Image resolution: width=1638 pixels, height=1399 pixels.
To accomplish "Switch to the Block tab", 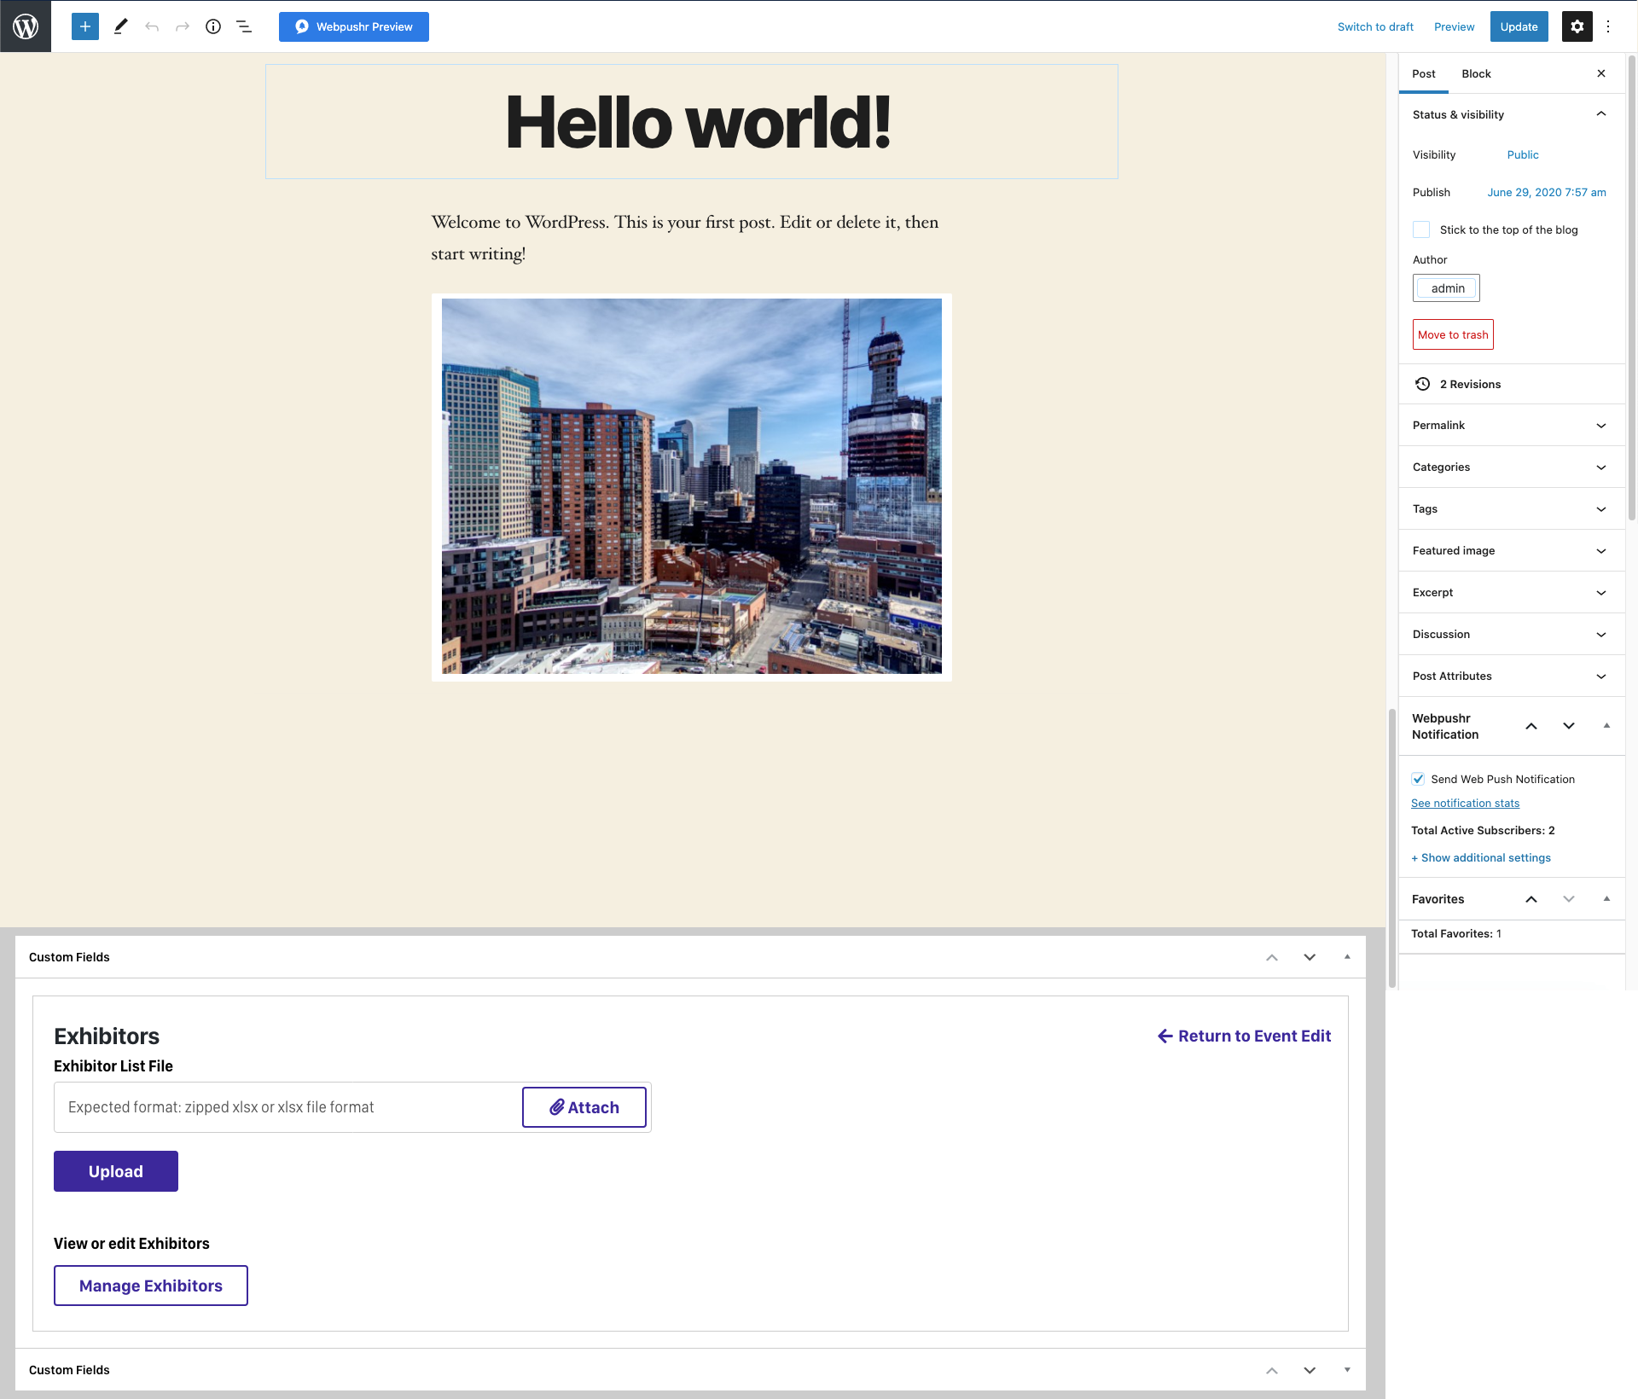I will coord(1476,73).
